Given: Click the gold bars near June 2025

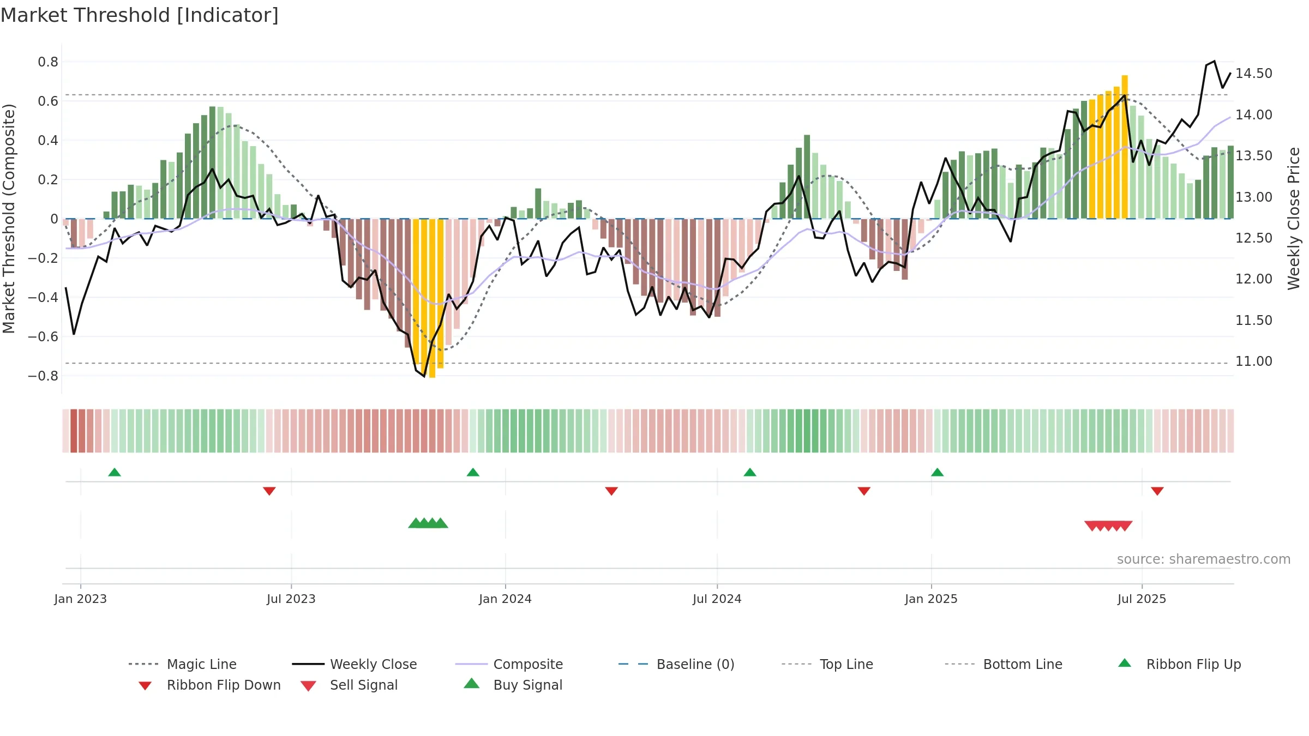Looking at the screenshot, I should [1108, 147].
